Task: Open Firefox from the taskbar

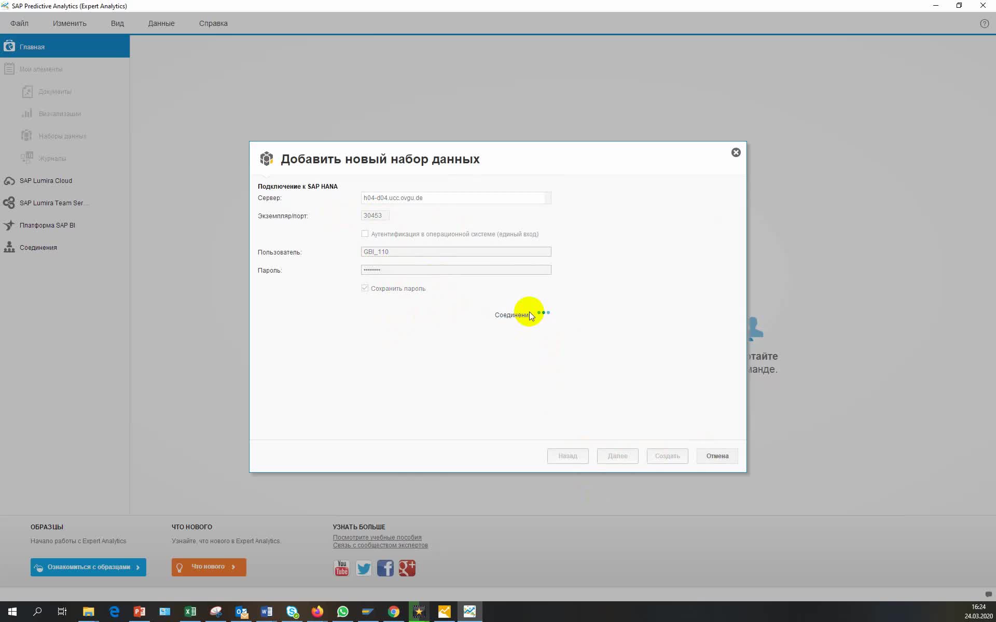Action: pos(317,612)
